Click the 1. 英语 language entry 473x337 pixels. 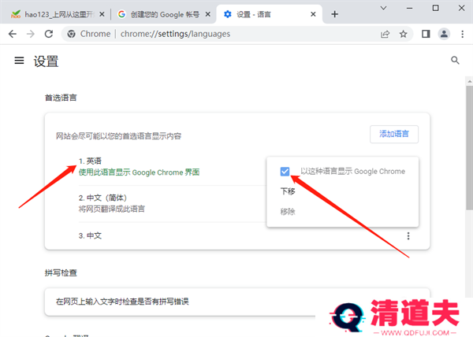click(90, 161)
